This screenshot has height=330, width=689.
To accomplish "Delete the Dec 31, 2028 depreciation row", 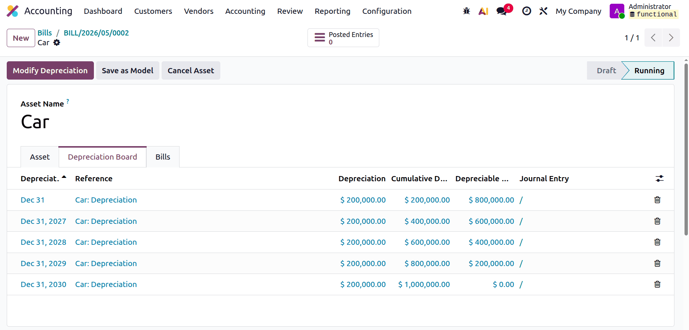I will 657,242.
